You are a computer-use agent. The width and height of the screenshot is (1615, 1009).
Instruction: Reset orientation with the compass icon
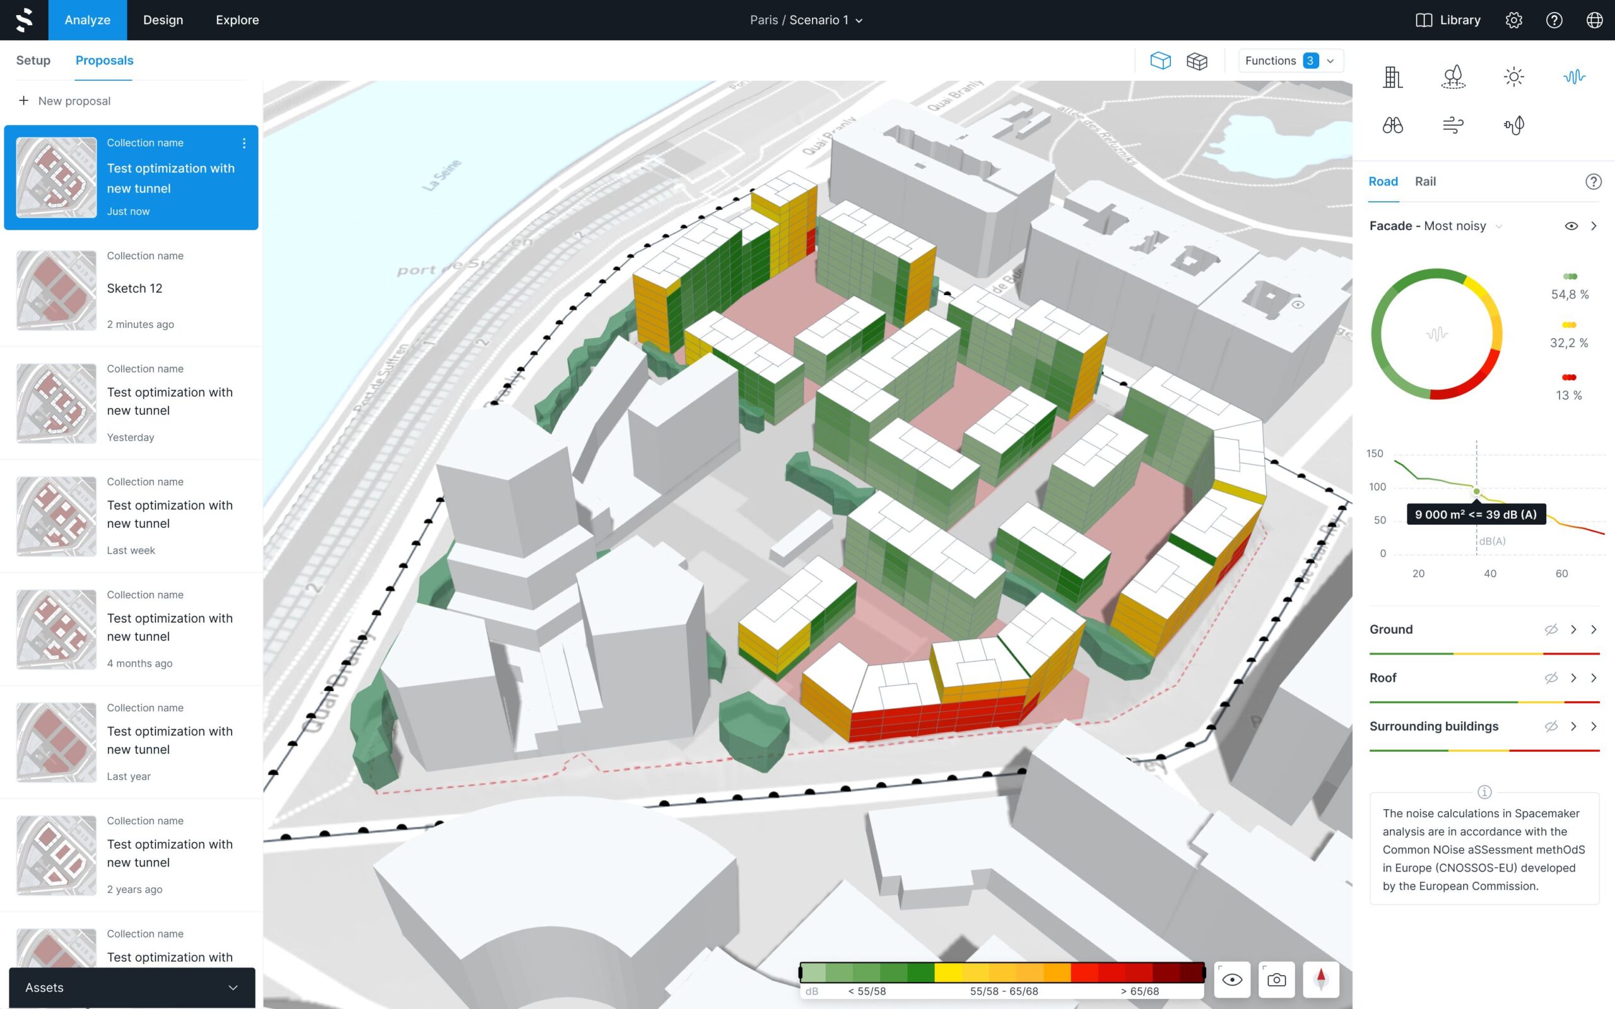pos(1320,979)
